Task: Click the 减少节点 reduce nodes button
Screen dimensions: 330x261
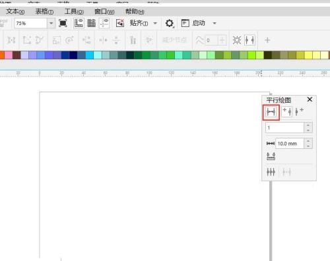Action: [x=174, y=40]
